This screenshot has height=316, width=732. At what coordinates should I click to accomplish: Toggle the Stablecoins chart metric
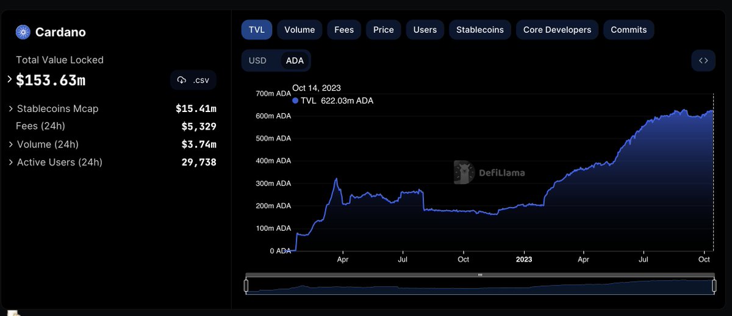[x=480, y=29]
